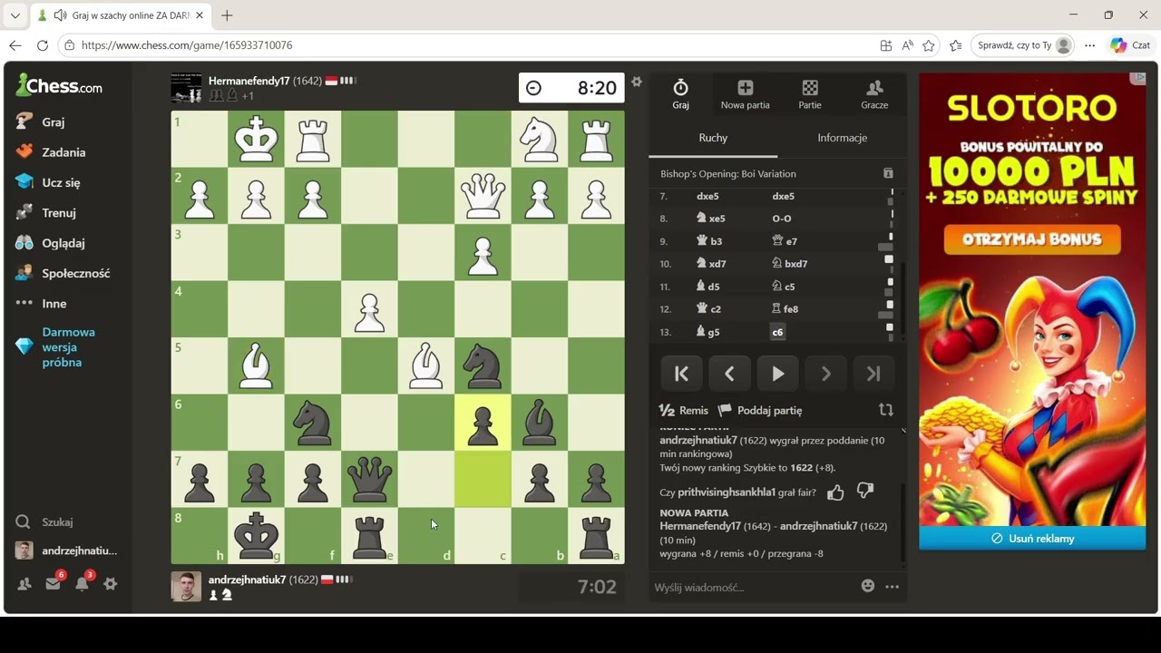Viewport: 1161px width, 653px height.
Task: Open browser favorites list icon
Action: point(955,45)
